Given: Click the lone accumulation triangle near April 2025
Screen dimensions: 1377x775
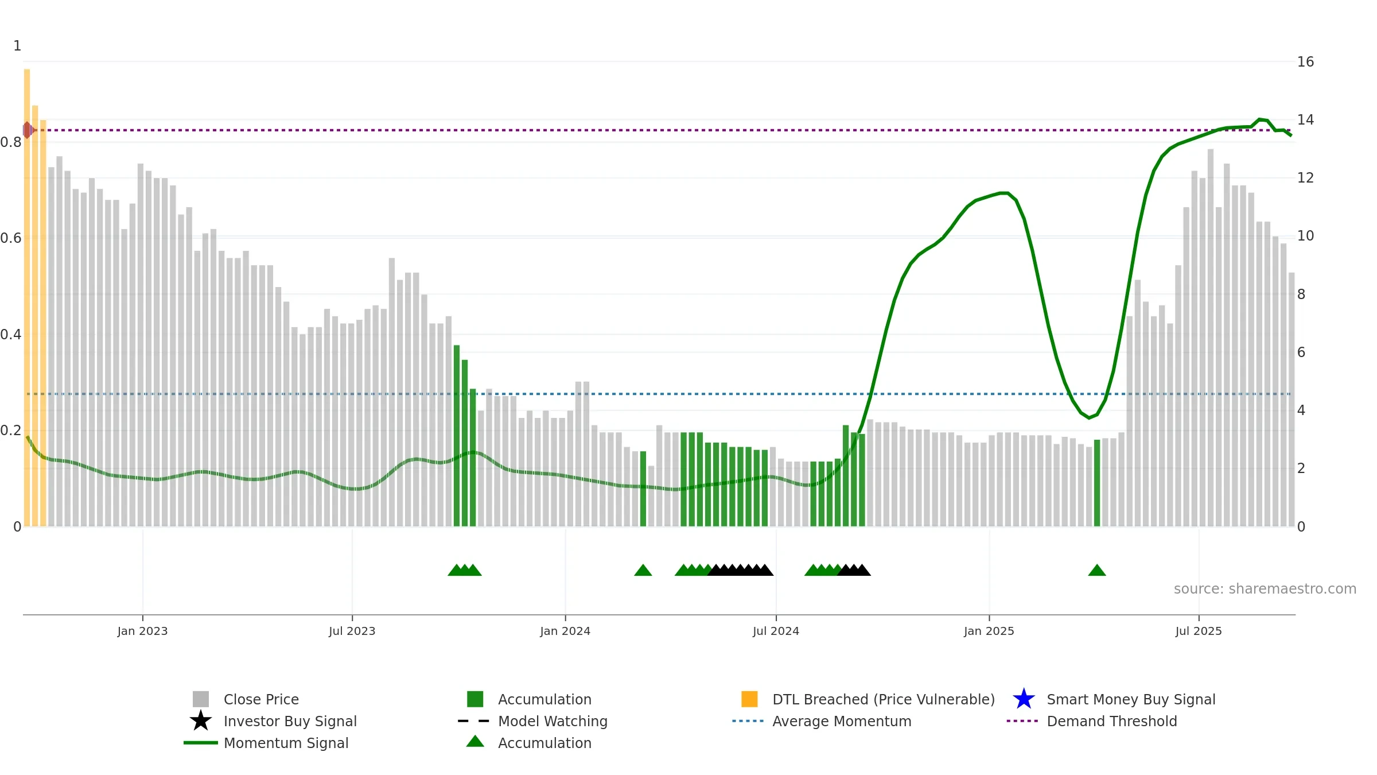Looking at the screenshot, I should (1097, 570).
